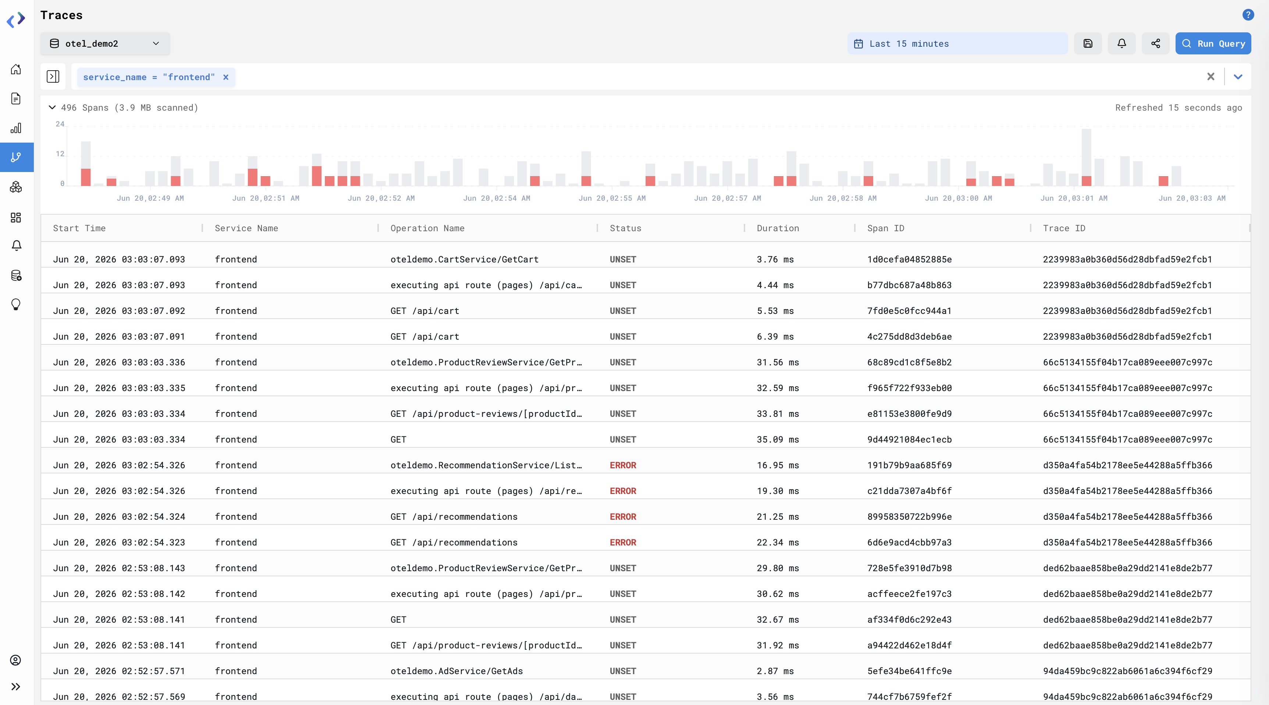Click trace ID on the 03:02:54.323 row
Image resolution: width=1269 pixels, height=705 pixels.
(1127, 542)
